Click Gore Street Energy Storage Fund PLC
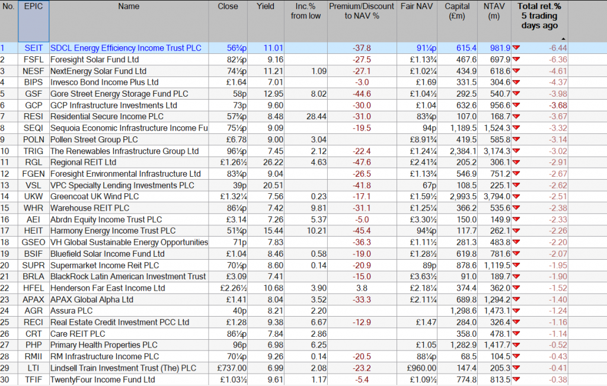Image resolution: width=607 pixels, height=386 pixels. tap(119, 94)
